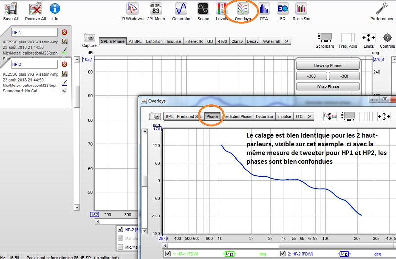Open HP-2 smoothing 1/12 selector

pyautogui.click(x=344, y=254)
